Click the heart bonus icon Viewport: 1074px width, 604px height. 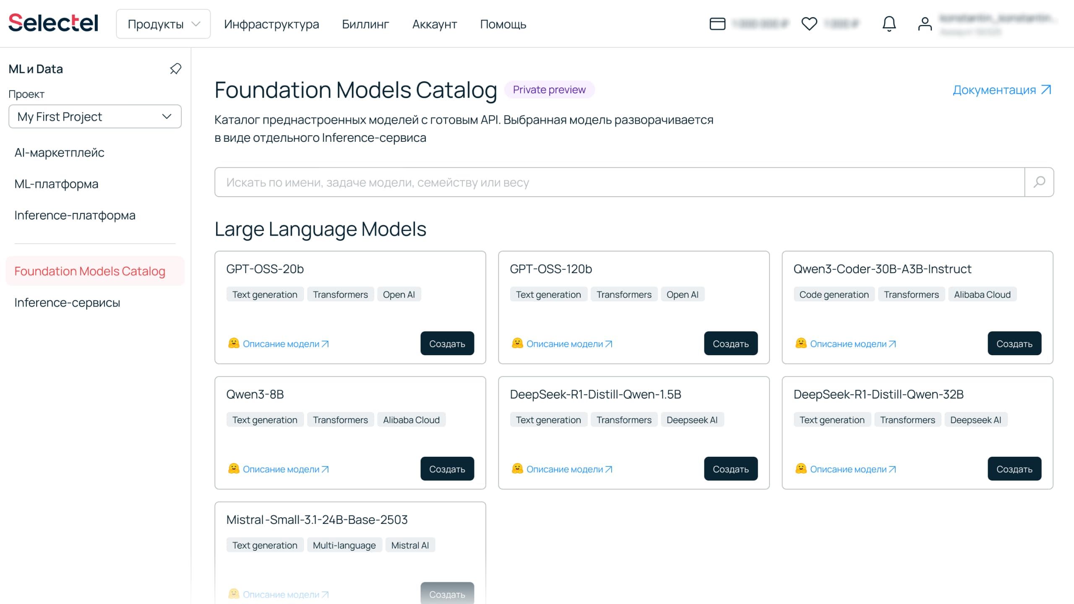click(x=809, y=24)
